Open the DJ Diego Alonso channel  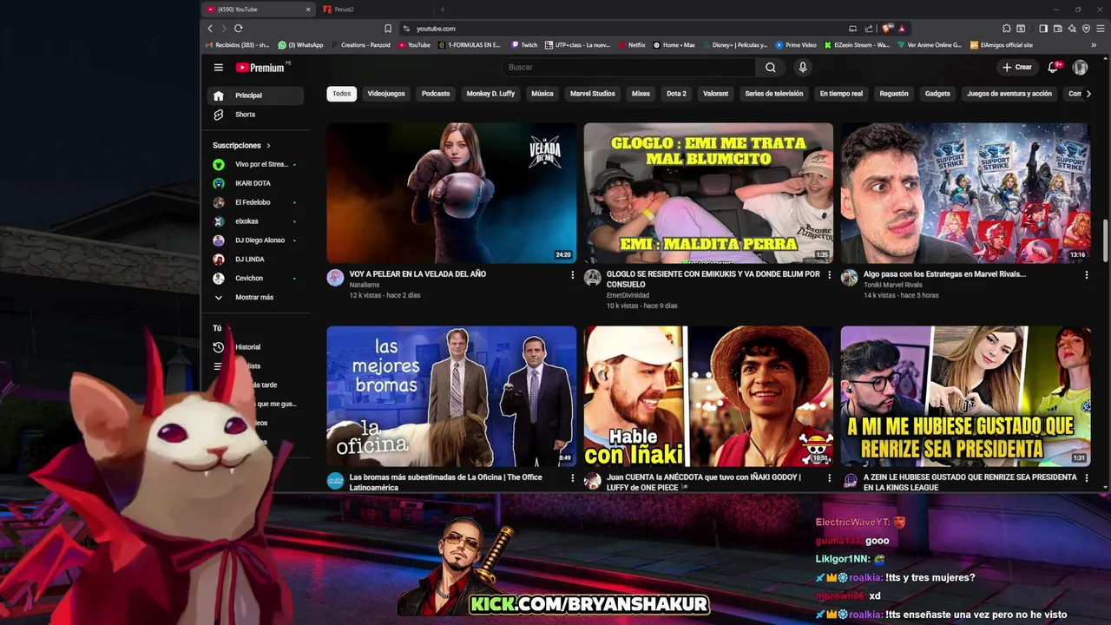255,240
